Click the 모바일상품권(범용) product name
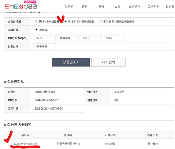175x149 pixels. pyautogui.click(x=45, y=92)
